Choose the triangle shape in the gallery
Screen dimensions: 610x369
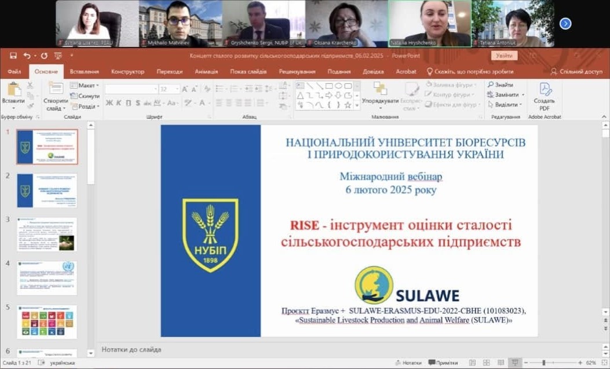[x=300, y=95]
